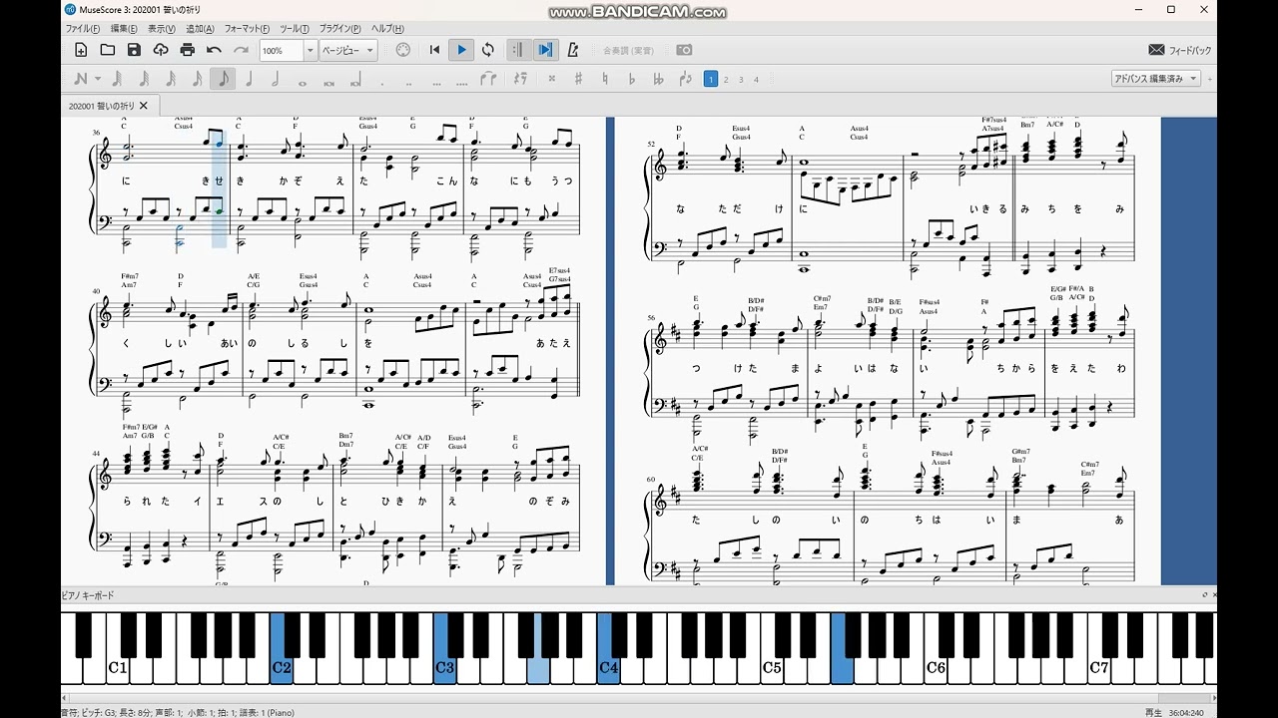Print the score
This screenshot has height=718, width=1278.
[x=188, y=50]
